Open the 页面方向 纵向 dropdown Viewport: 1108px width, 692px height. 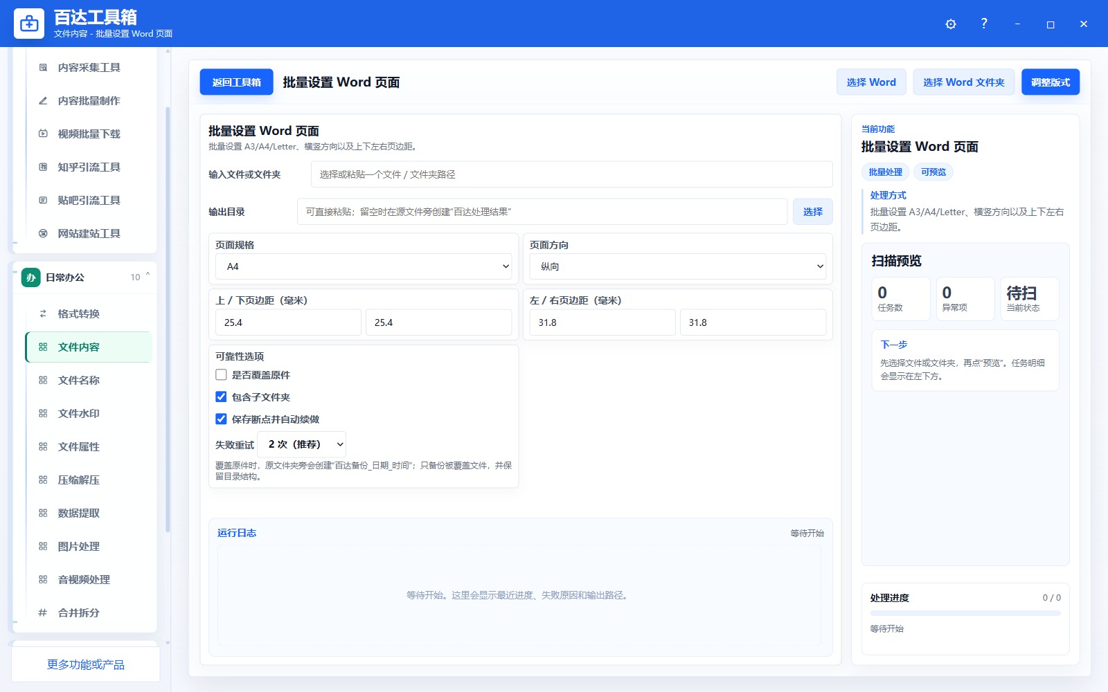678,266
